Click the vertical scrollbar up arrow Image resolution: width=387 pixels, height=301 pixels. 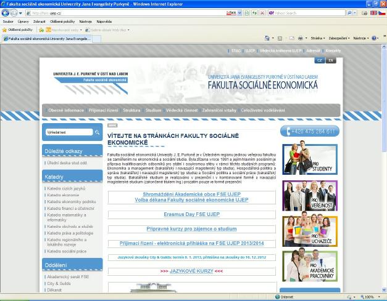[x=384, y=47]
